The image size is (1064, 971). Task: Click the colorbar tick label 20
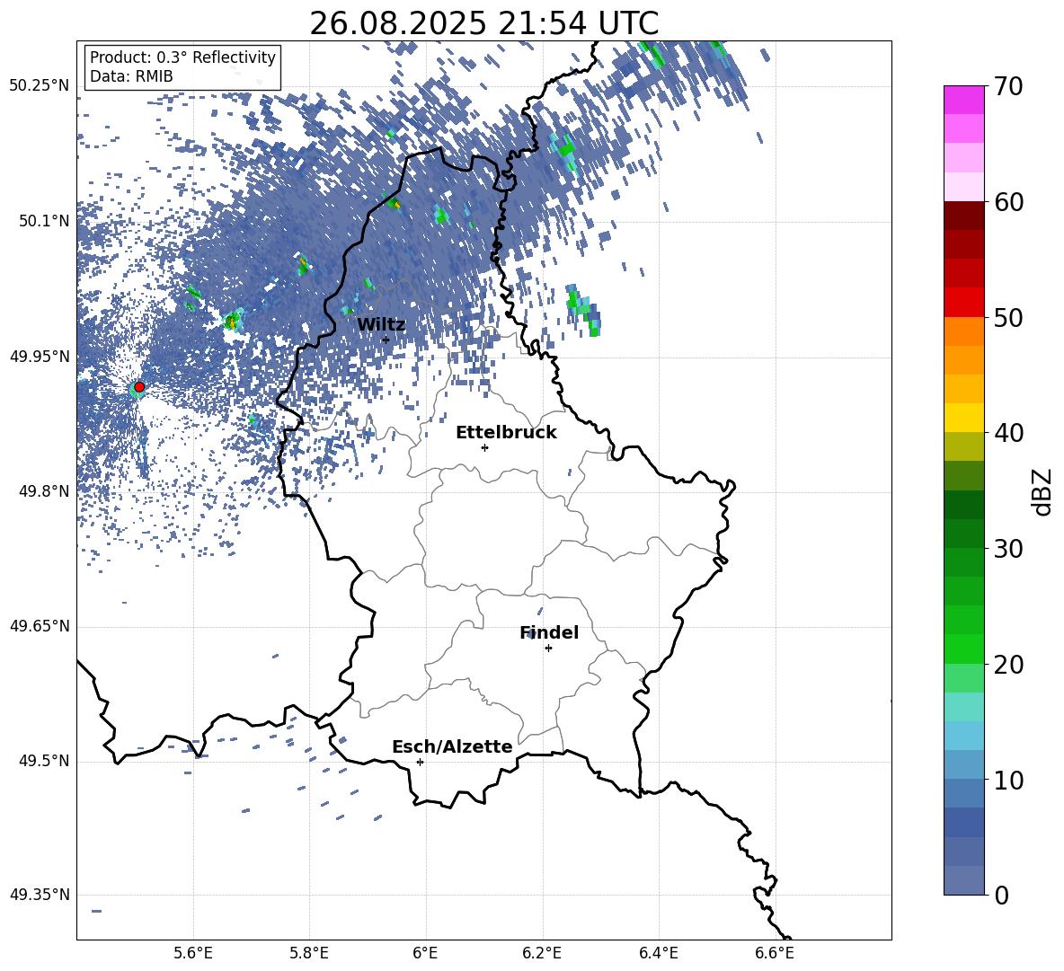tap(1008, 665)
